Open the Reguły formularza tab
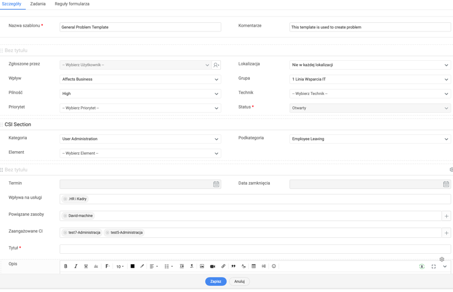 [72, 4]
